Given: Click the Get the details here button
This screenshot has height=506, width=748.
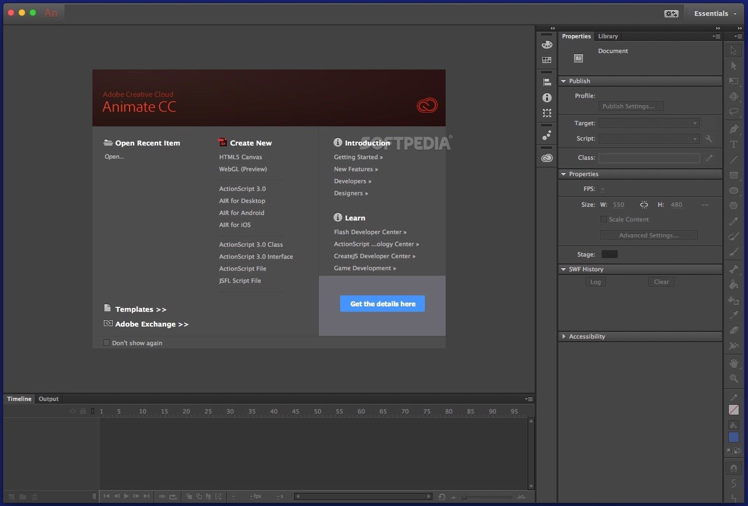Looking at the screenshot, I should point(383,304).
